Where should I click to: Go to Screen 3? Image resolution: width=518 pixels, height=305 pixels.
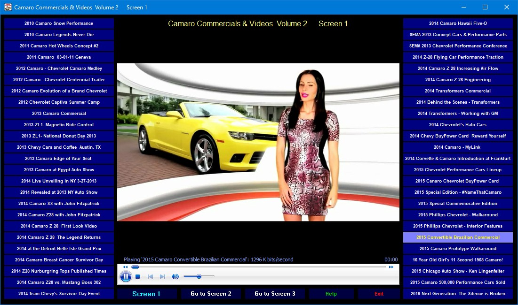tap(275, 294)
